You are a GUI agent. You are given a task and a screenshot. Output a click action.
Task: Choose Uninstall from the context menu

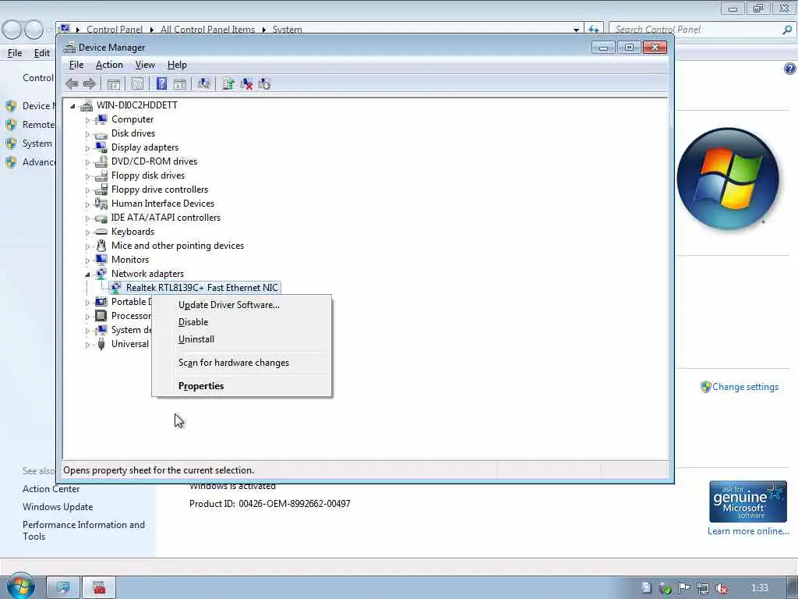[242, 339]
